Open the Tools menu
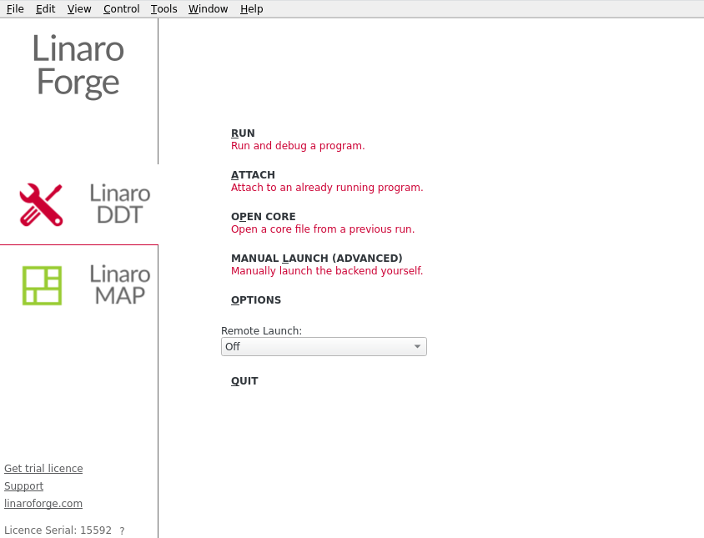This screenshot has height=538, width=704. point(163,9)
